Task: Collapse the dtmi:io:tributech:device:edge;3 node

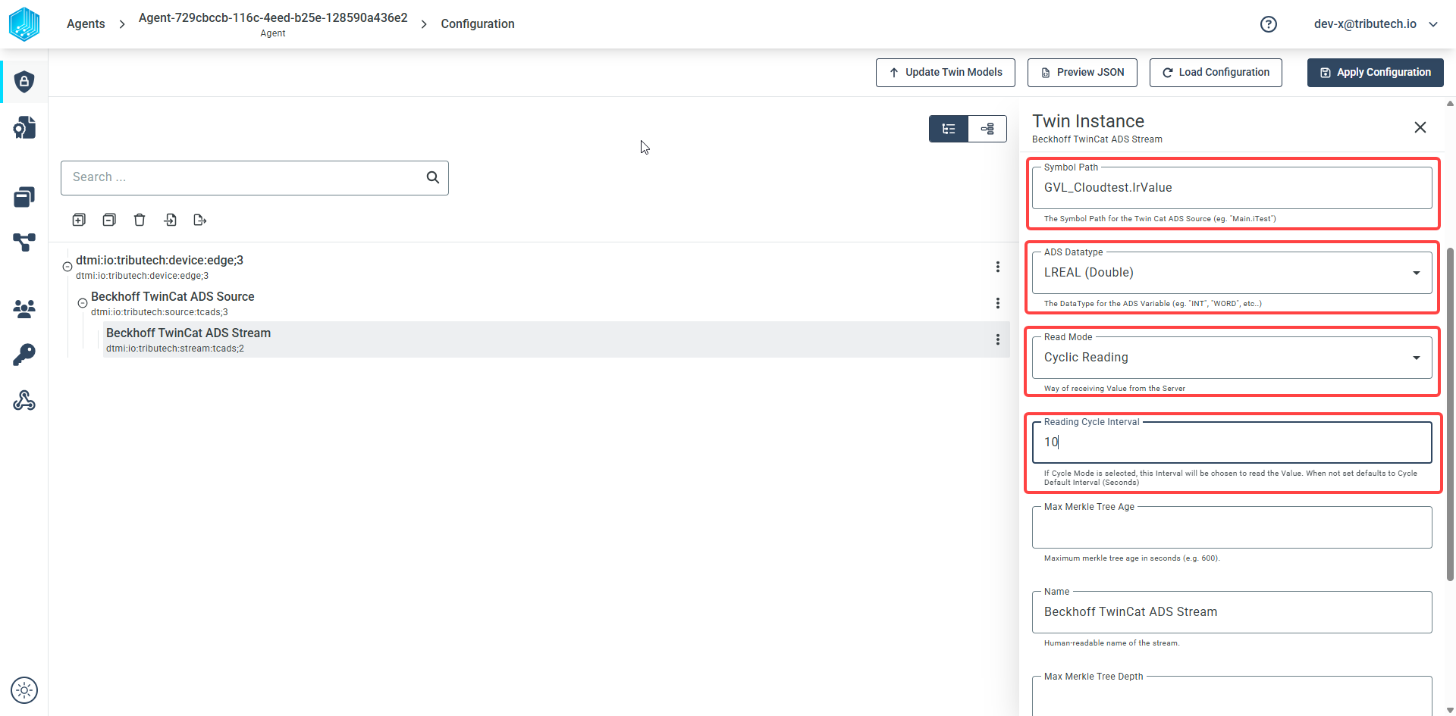Action: 67,267
